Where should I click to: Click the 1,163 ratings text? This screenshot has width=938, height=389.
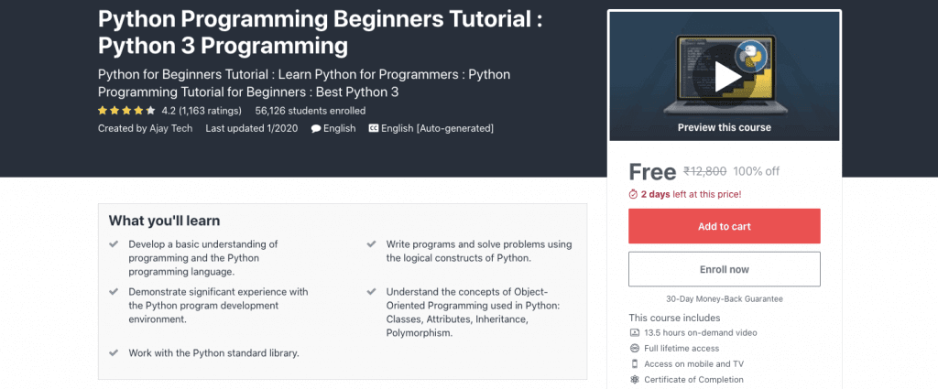[x=210, y=110]
